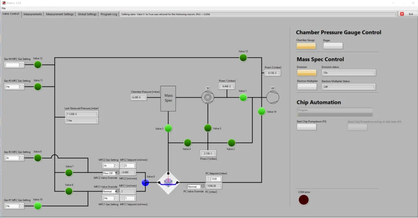This screenshot has width=418, height=218.
Task: Click the Mass Spec box
Action: click(x=168, y=99)
